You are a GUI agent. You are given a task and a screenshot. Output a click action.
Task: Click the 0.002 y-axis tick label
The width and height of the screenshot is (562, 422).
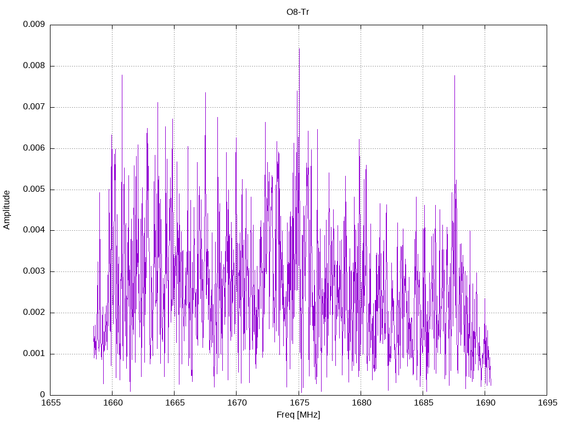click(x=34, y=312)
